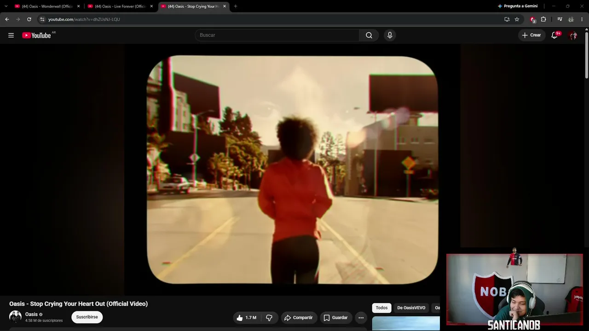Screen dimensions: 589x331
Task: Open the Extensions puzzle menu
Action: click(543, 19)
